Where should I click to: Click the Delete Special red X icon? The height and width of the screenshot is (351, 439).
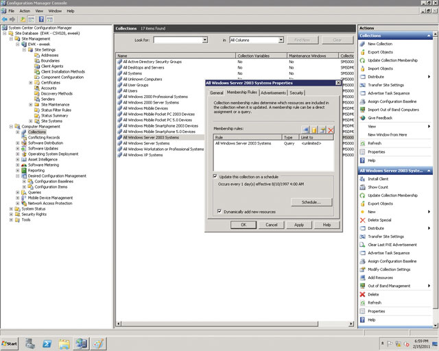pyautogui.click(x=363, y=220)
